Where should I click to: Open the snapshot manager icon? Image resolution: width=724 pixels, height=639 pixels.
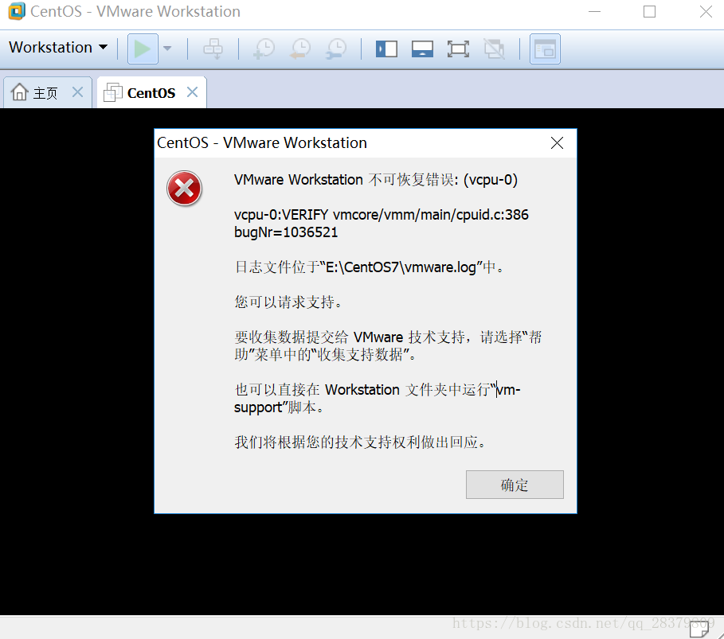pos(337,49)
